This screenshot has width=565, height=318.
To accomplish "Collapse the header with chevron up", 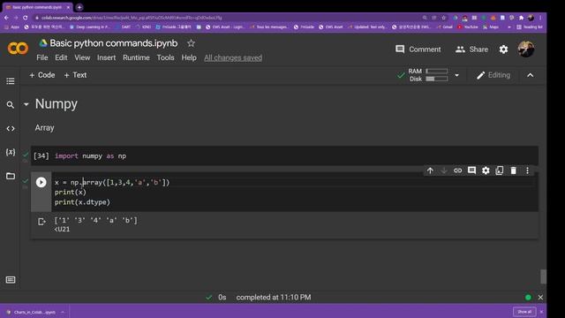I will coord(530,75).
